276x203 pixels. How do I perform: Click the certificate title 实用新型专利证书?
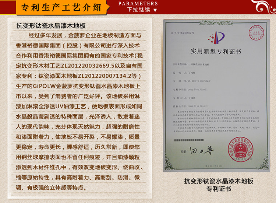click(215, 51)
